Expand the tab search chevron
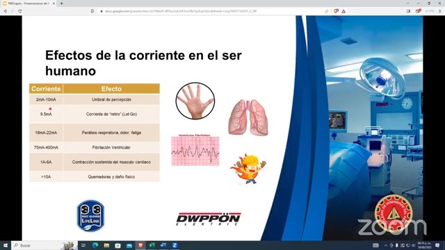 pos(407,3)
